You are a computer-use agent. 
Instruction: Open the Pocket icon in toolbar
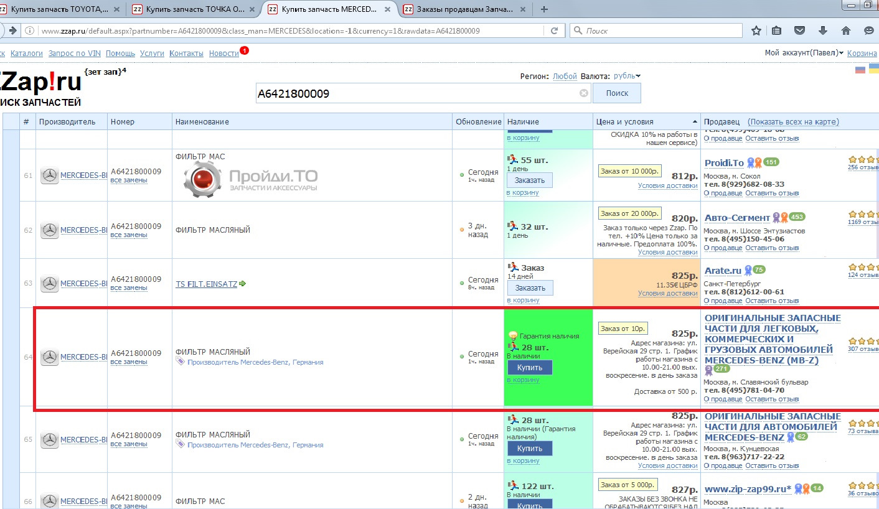800,31
